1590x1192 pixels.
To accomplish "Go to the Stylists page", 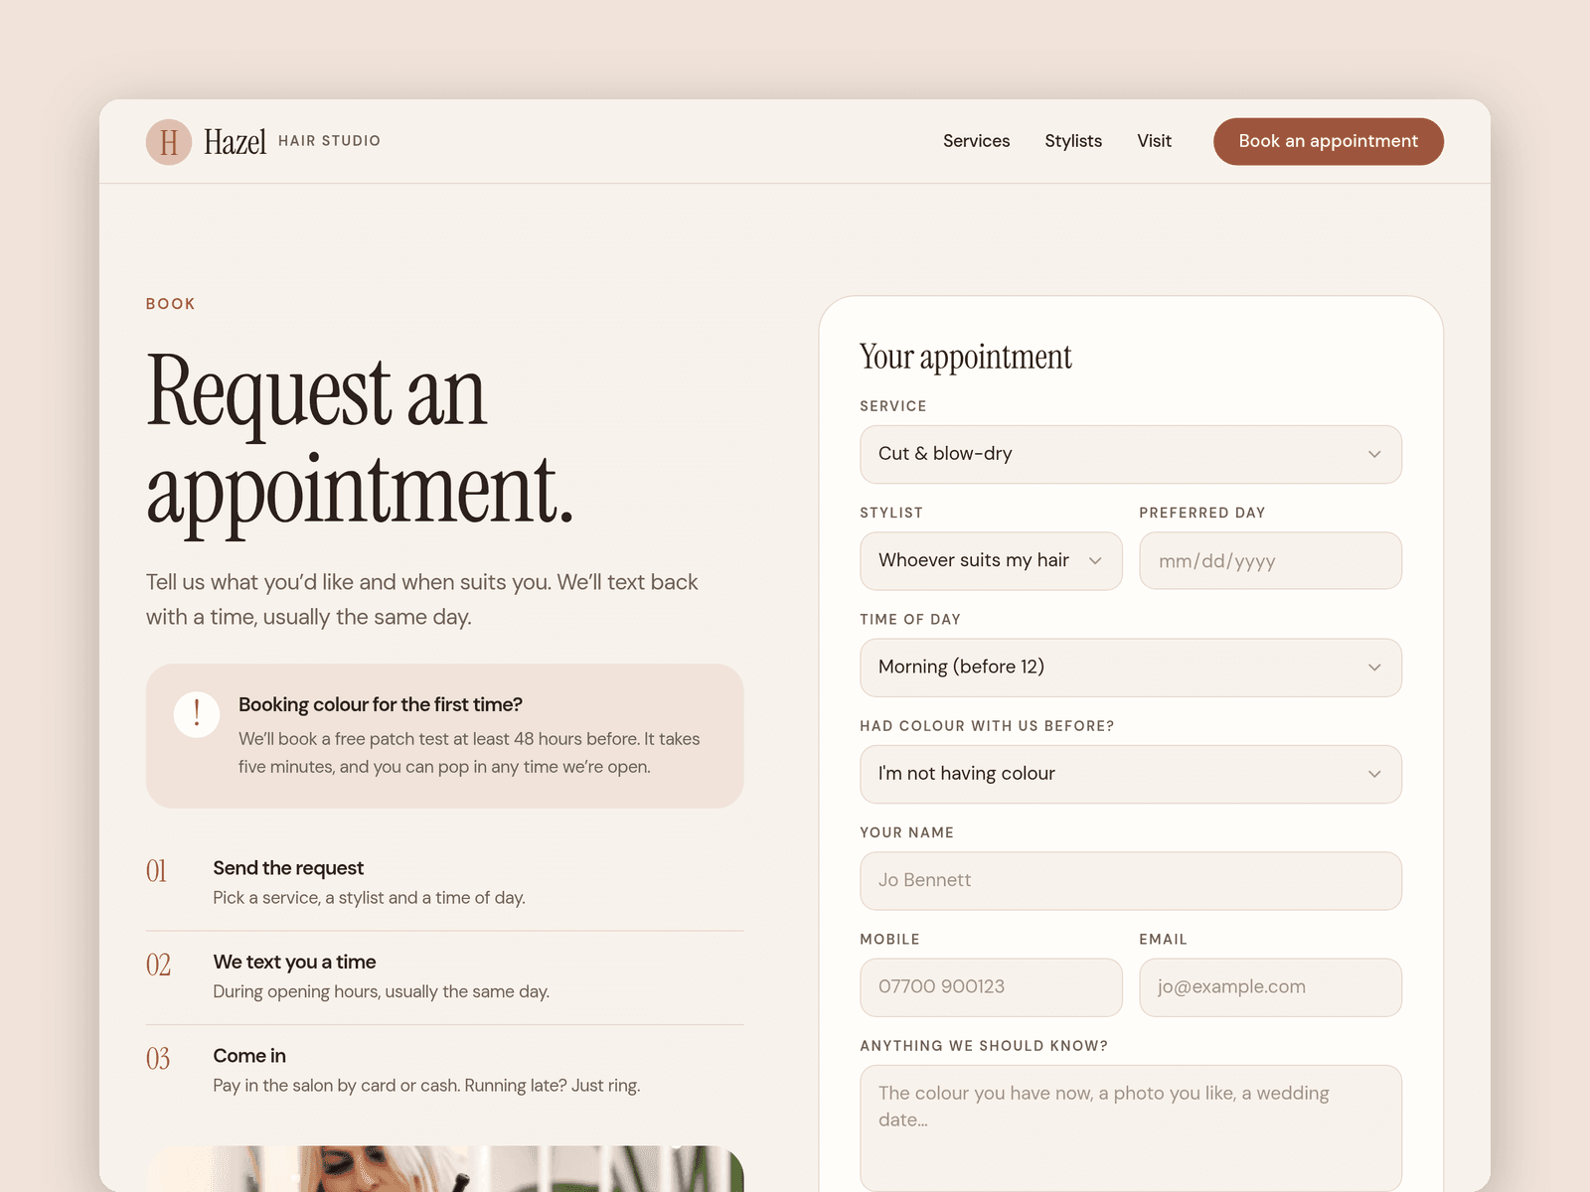I will click(1073, 141).
